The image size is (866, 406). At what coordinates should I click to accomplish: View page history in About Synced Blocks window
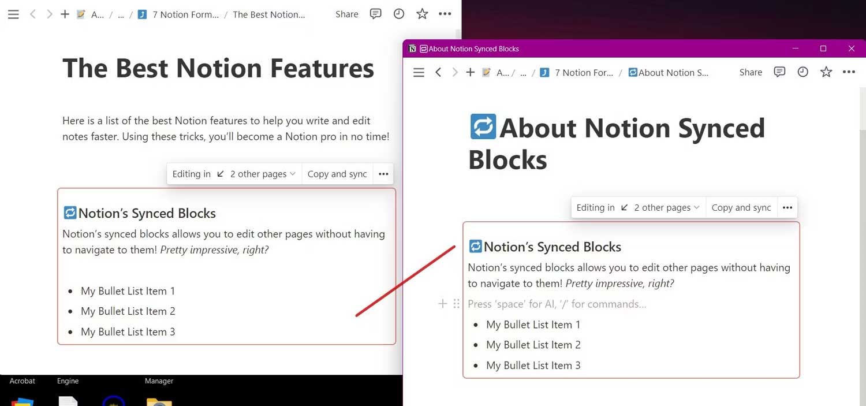coord(802,72)
